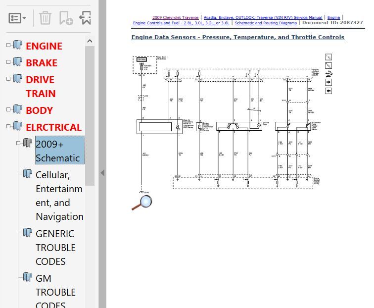Click the 2009+ Schematic bookmark icon
Screen dimensions: 374x308
(27, 143)
